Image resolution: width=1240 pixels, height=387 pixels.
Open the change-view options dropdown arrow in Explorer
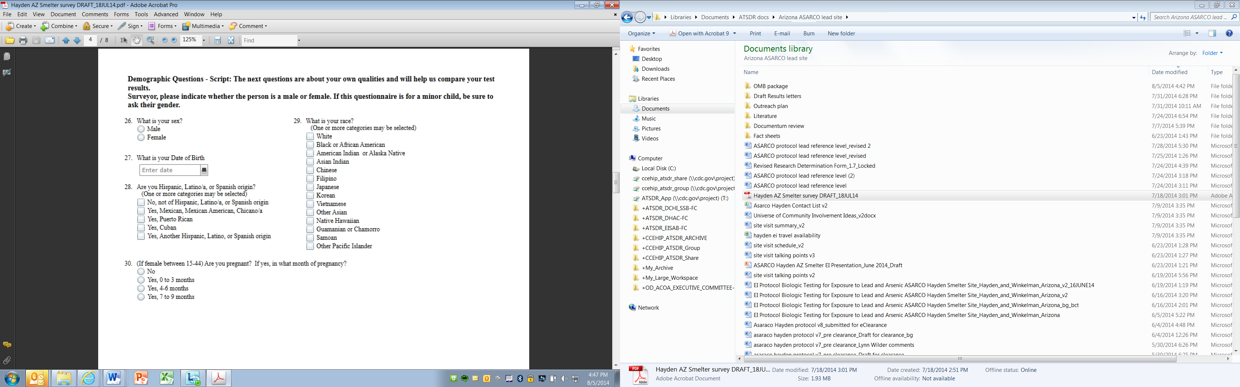1197,33
